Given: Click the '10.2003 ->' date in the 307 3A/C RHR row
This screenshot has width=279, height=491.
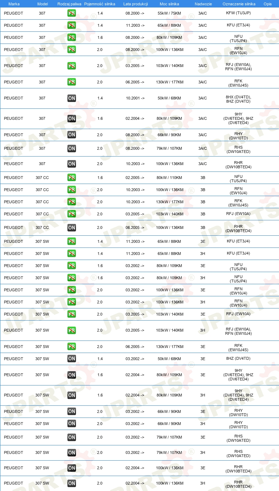Looking at the screenshot, I should pyautogui.click(x=135, y=164).
